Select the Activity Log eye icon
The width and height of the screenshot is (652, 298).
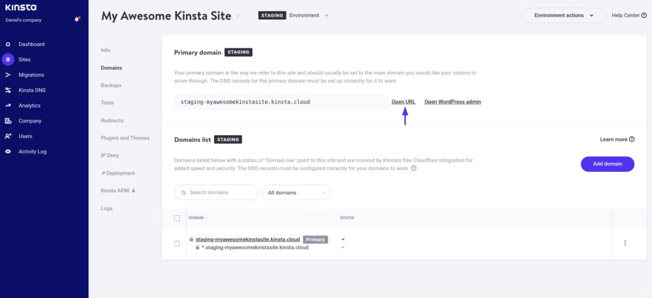coord(8,152)
